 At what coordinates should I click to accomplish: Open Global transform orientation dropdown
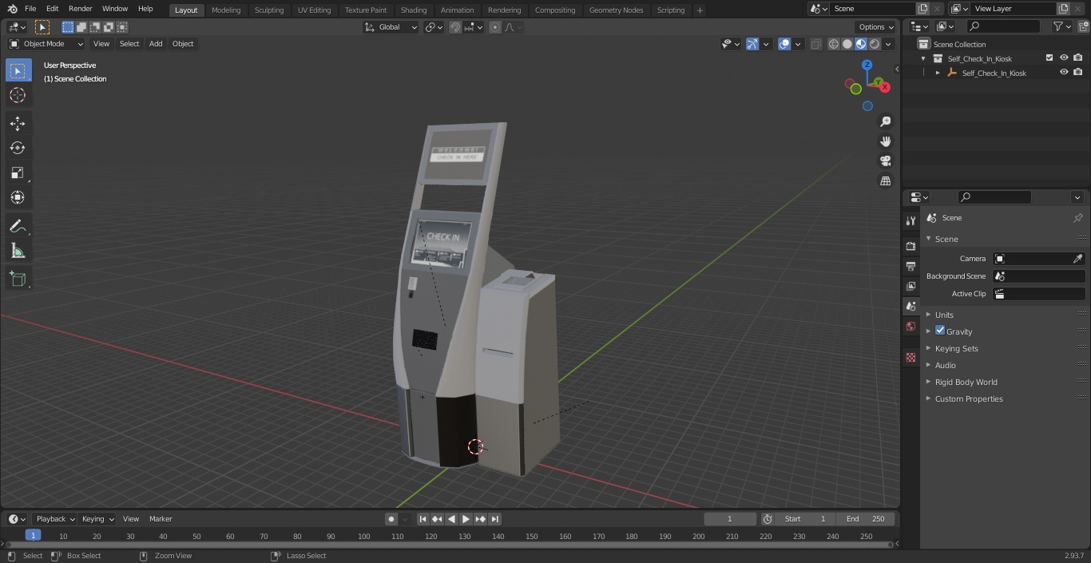click(391, 27)
